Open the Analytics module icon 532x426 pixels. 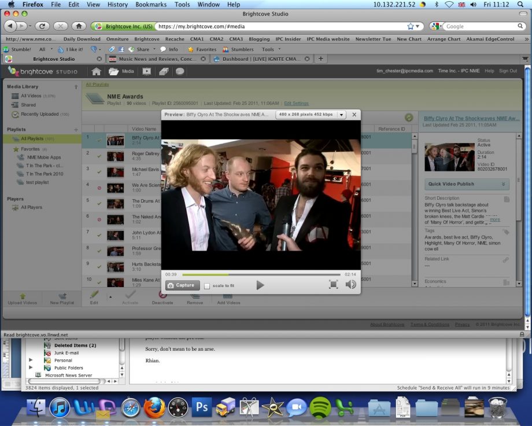(x=180, y=71)
